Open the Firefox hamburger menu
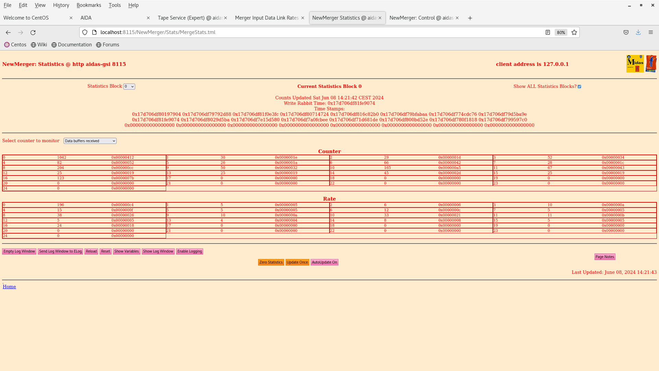This screenshot has height=371, width=659. pos(650,32)
